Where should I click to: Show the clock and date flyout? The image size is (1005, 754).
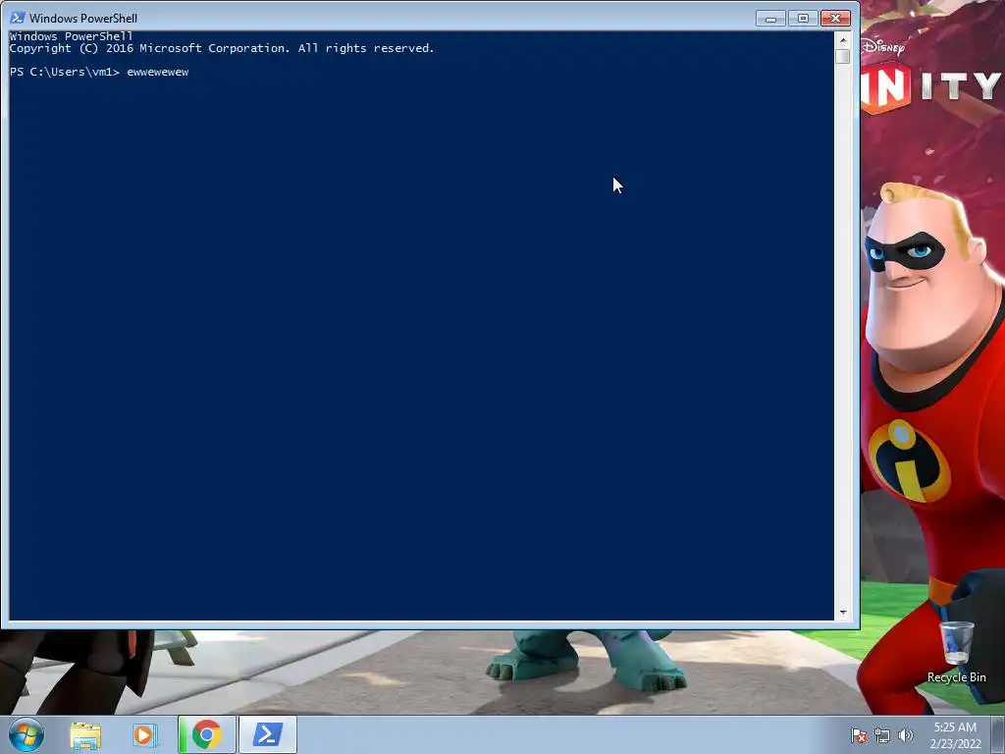[x=955, y=735]
